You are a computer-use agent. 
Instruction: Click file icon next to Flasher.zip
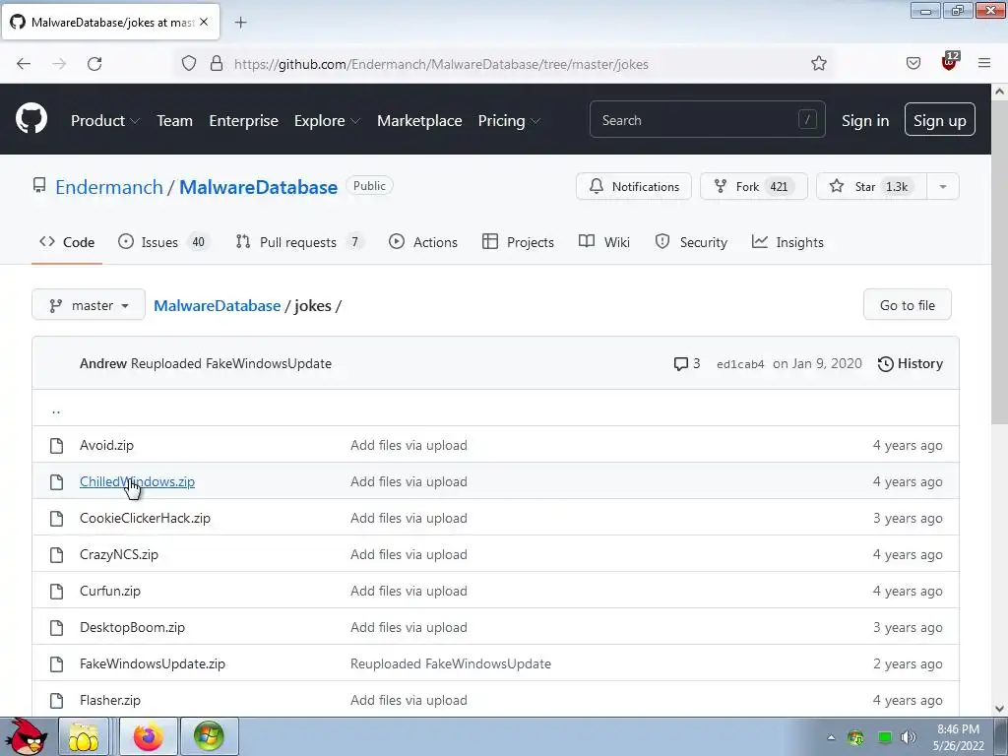pyautogui.click(x=56, y=701)
